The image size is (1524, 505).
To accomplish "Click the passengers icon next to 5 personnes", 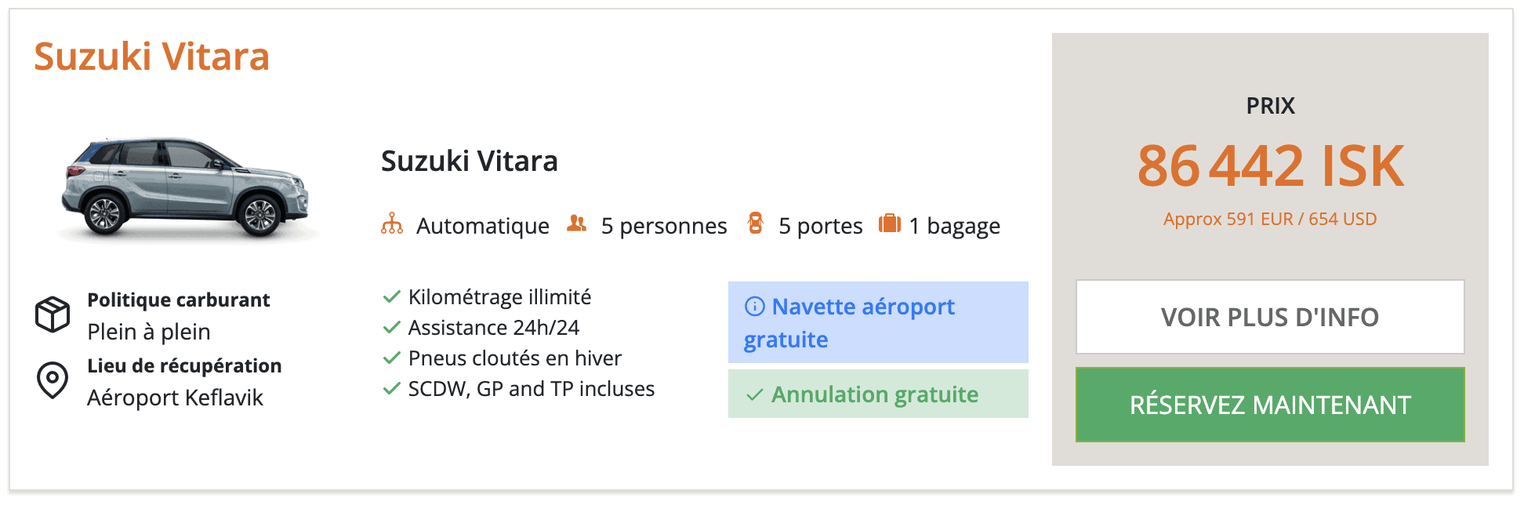I will coord(577,223).
